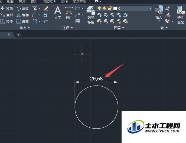This screenshot has height=143, width=186.
Task: Click the Leader annotation icon
Action: coord(78,15)
